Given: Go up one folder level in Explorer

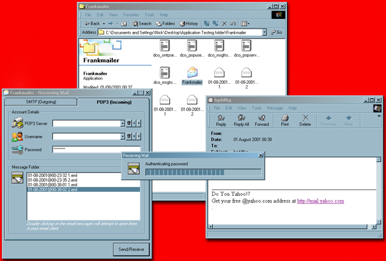Looking at the screenshot, I should [124, 24].
